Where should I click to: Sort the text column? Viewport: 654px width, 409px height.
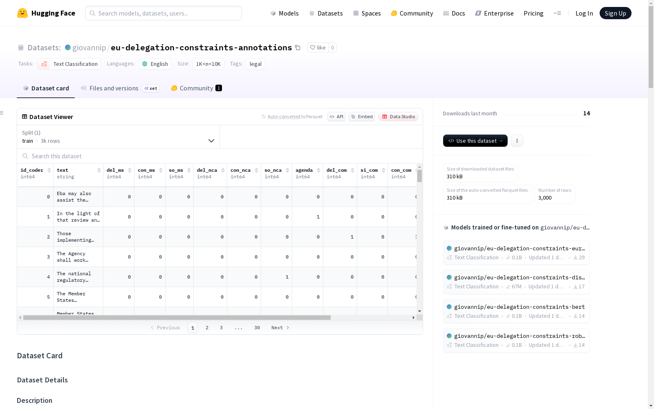click(x=99, y=170)
